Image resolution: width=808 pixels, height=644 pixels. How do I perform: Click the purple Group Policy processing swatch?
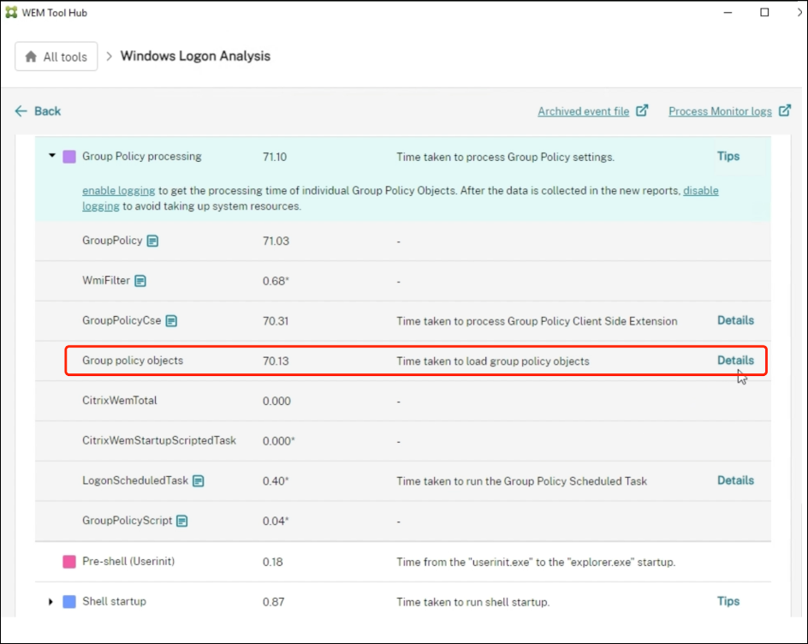(69, 157)
